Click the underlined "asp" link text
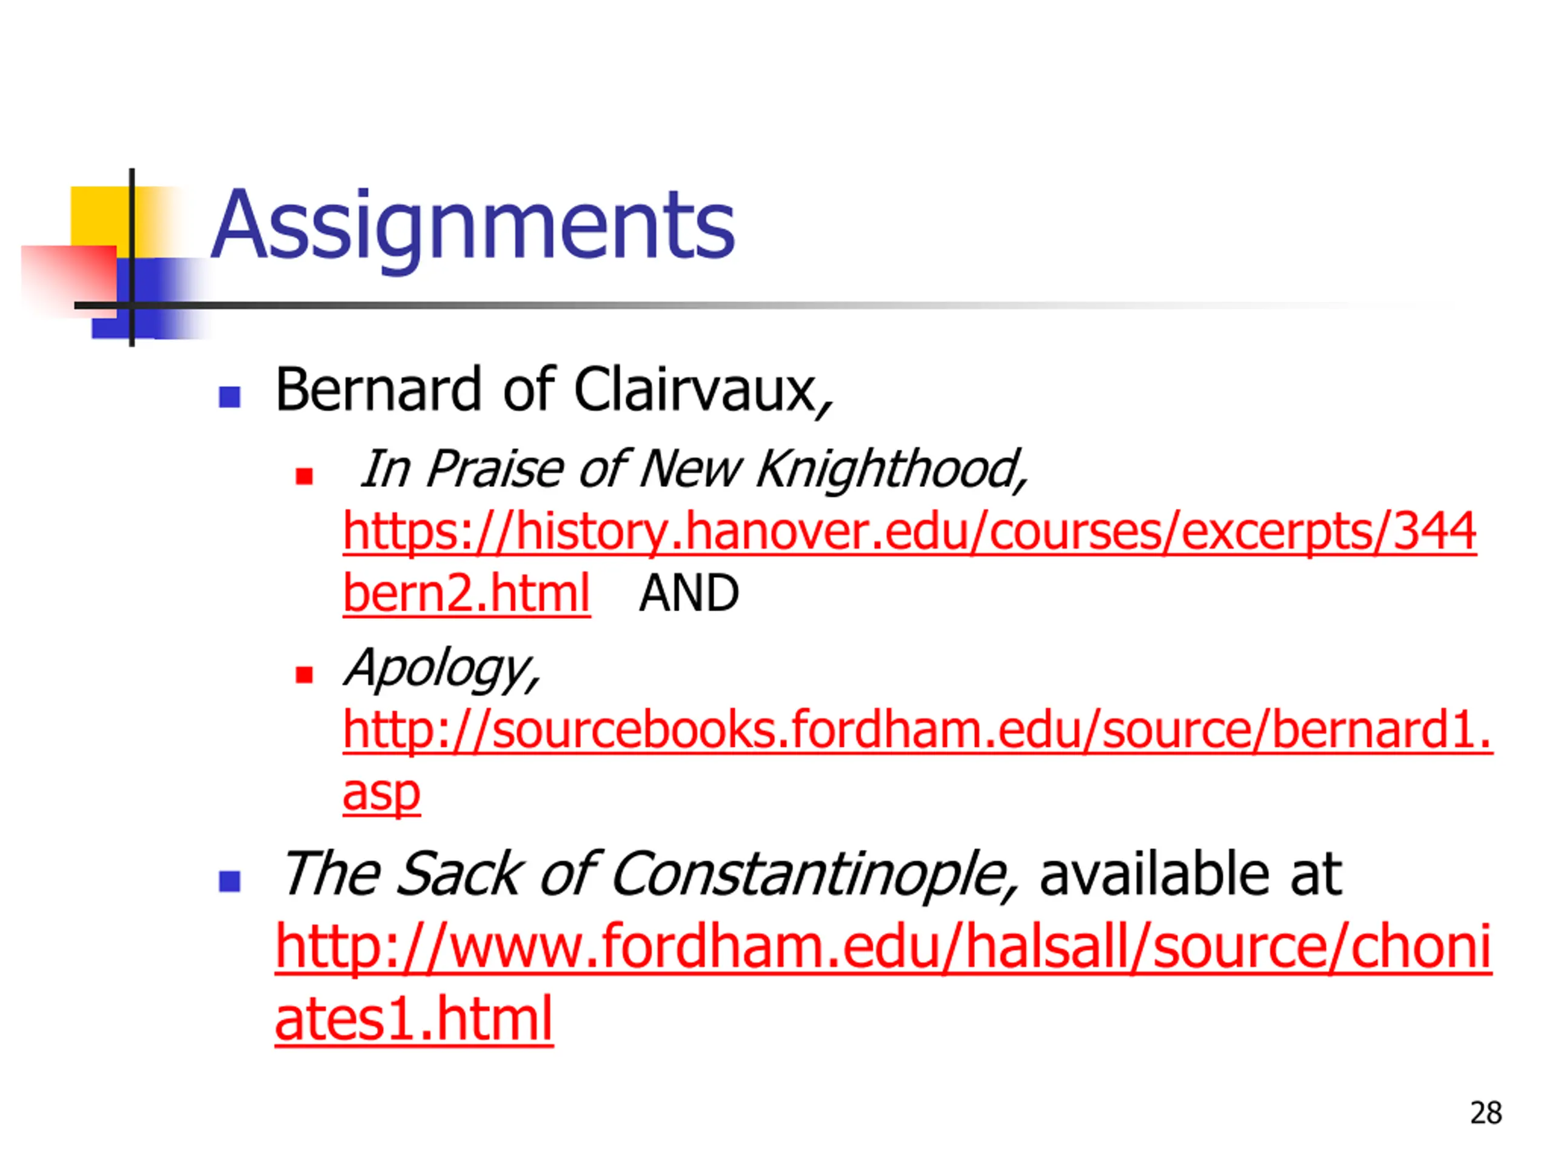The height and width of the screenshot is (1164, 1552). tap(382, 794)
